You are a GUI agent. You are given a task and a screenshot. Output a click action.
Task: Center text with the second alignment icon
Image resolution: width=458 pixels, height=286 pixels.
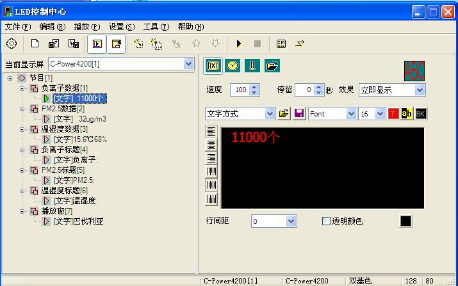(x=211, y=145)
